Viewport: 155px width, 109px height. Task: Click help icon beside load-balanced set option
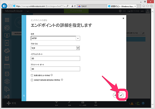point(52,75)
